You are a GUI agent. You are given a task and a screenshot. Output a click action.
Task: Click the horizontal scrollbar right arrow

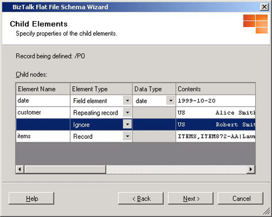click(x=251, y=169)
